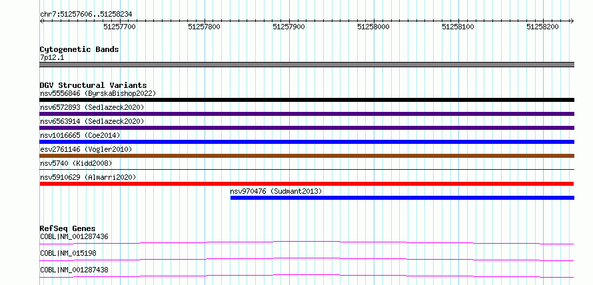Open COBL|NM_015198 transcript label
Image resolution: width=593 pixels, height=285 pixels.
(x=68, y=254)
